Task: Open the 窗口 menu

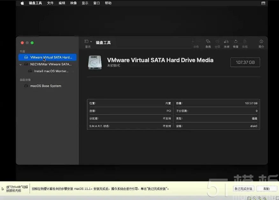Action: 96,3
